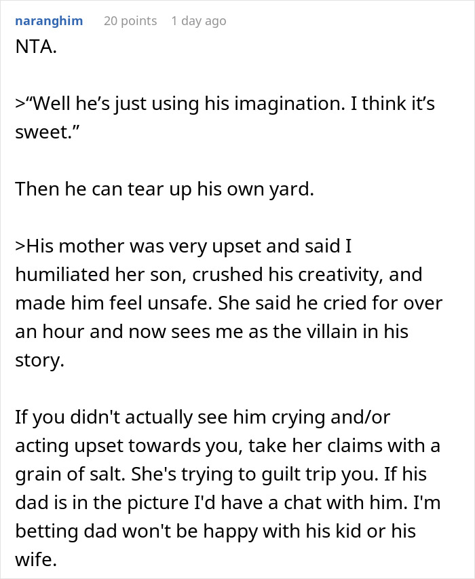
Task: Click the line starting 'If you didn't actually see him'
Action: click(203, 417)
